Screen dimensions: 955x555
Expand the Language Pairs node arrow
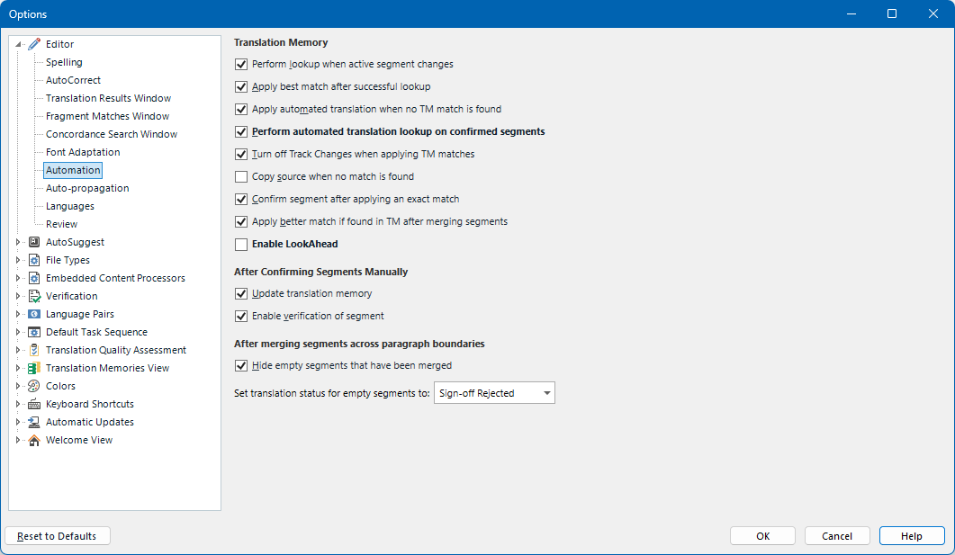tap(18, 314)
